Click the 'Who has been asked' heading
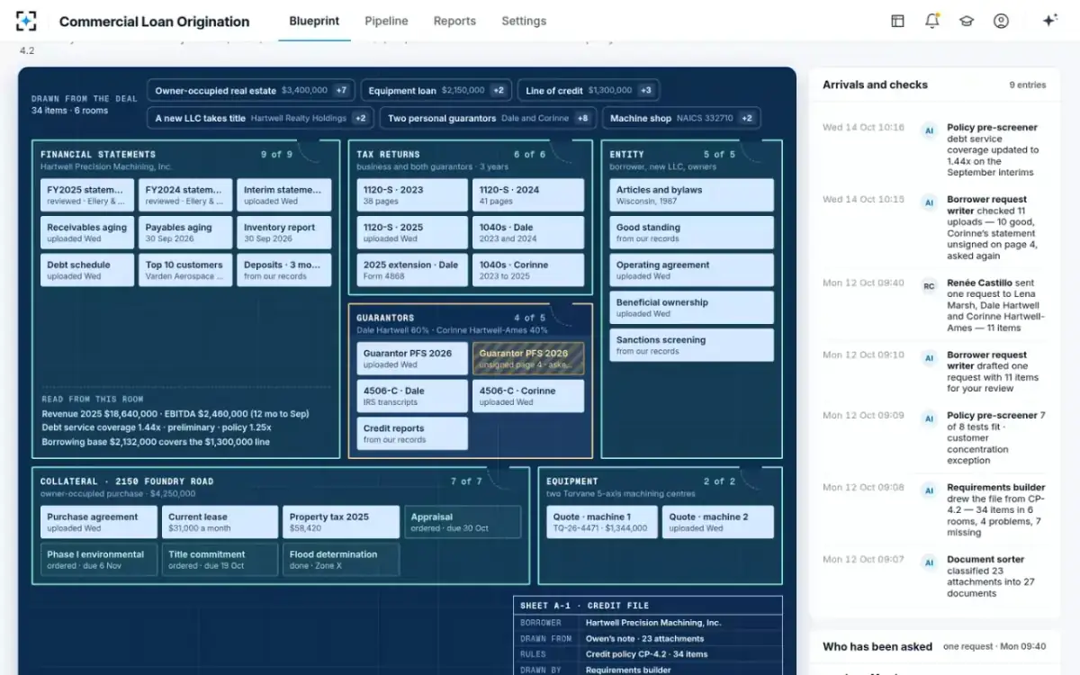This screenshot has height=675, width=1080. [x=877, y=646]
